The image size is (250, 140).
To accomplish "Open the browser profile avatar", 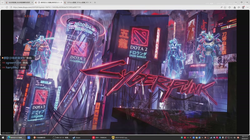I will (x=243, y=7).
